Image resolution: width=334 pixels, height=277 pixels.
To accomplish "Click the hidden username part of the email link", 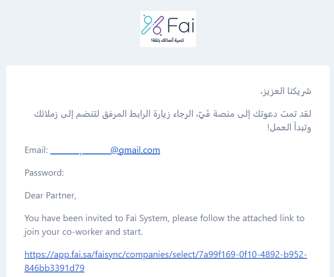I will click(80, 150).
